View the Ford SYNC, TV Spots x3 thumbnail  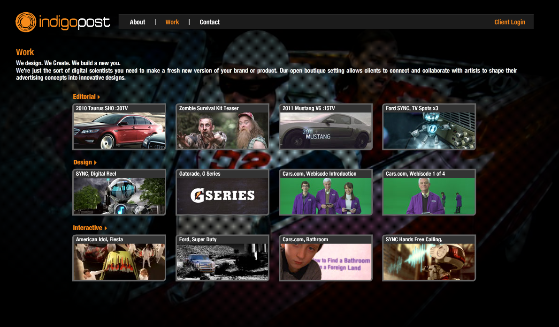tap(429, 126)
